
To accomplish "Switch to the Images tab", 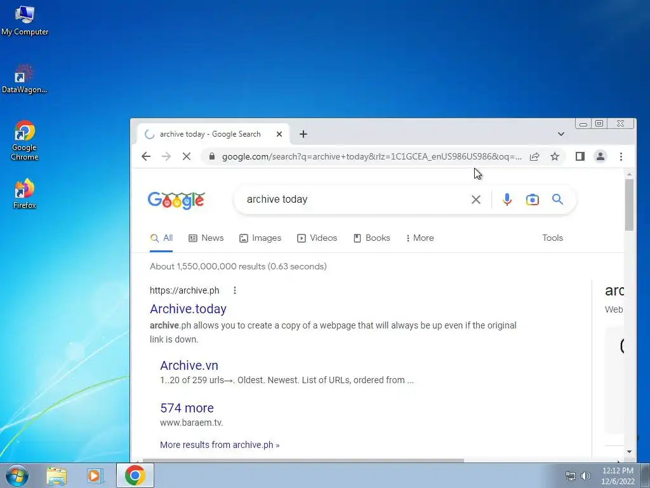I will 260,238.
